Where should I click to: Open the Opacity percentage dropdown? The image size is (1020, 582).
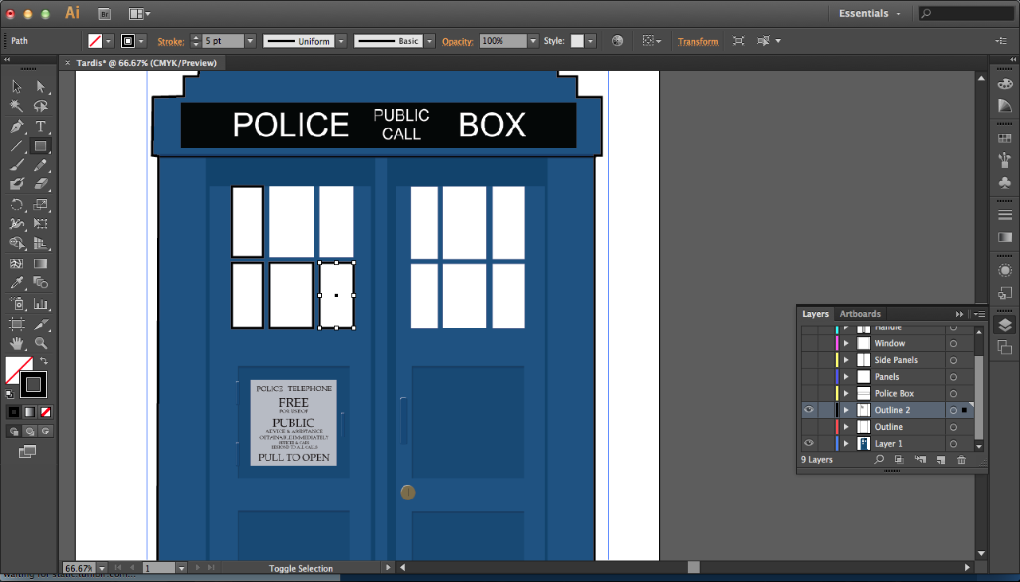point(533,41)
